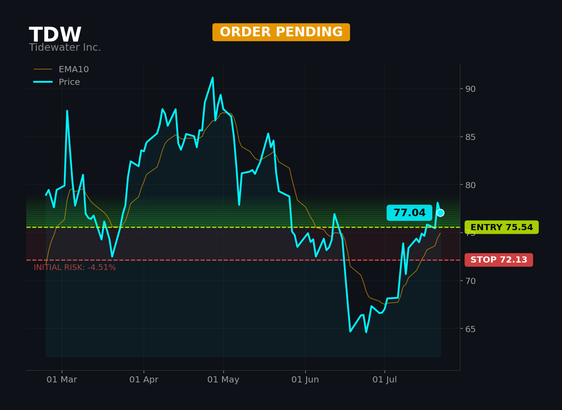Select the INITIAL RISK: -4.51% text
The width and height of the screenshot is (562, 410).
pyautogui.click(x=75, y=268)
